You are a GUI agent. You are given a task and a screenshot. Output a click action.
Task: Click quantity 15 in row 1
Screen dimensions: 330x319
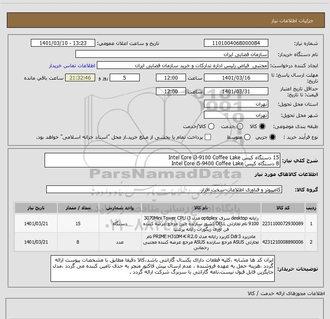[78, 224]
